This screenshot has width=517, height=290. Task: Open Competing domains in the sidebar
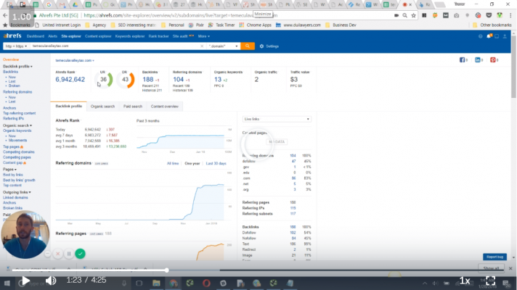click(18, 152)
